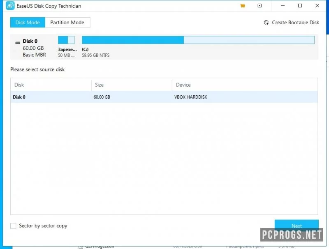Click the EaseUS Disk Copy app logo
Viewport: 329px width, 249px height.
10,6
